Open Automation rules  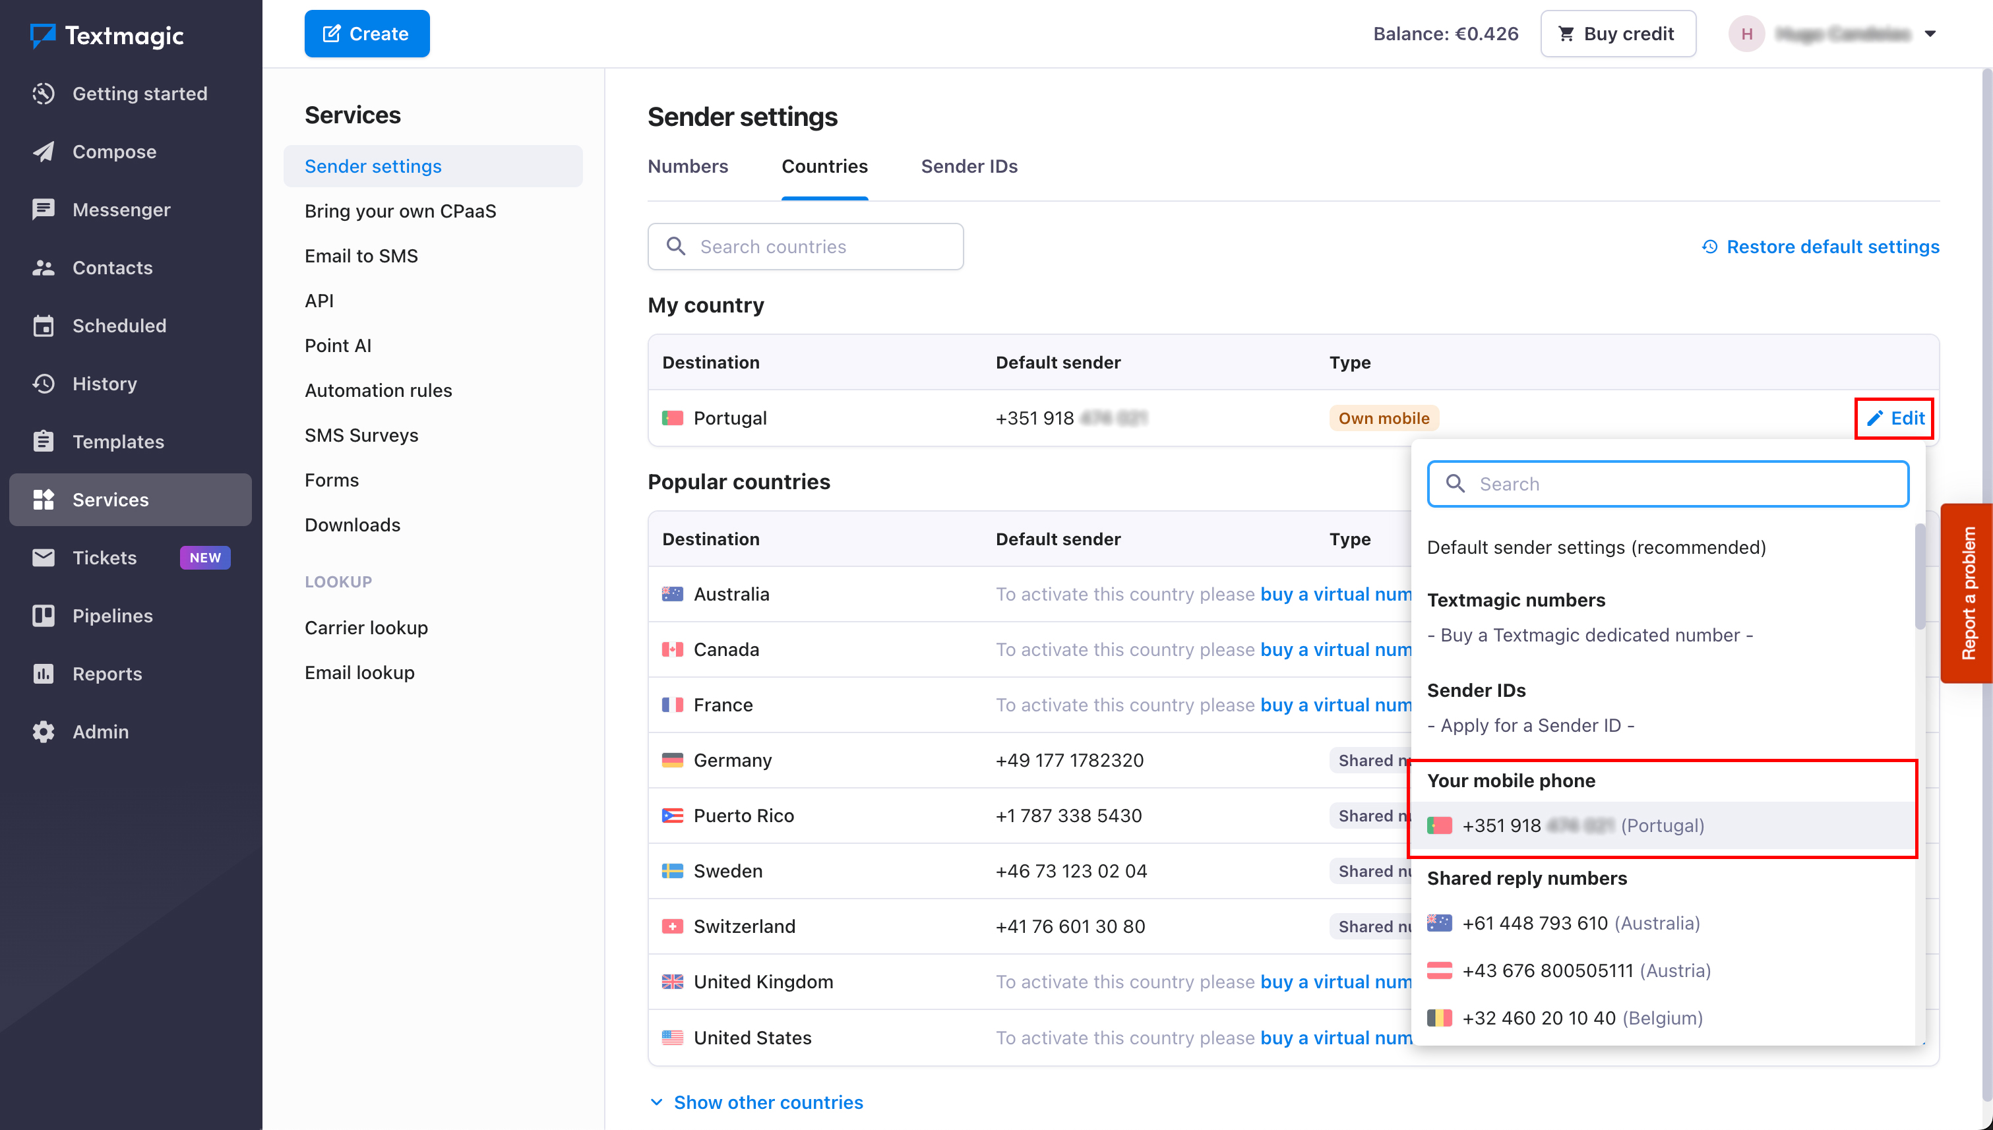tap(378, 390)
